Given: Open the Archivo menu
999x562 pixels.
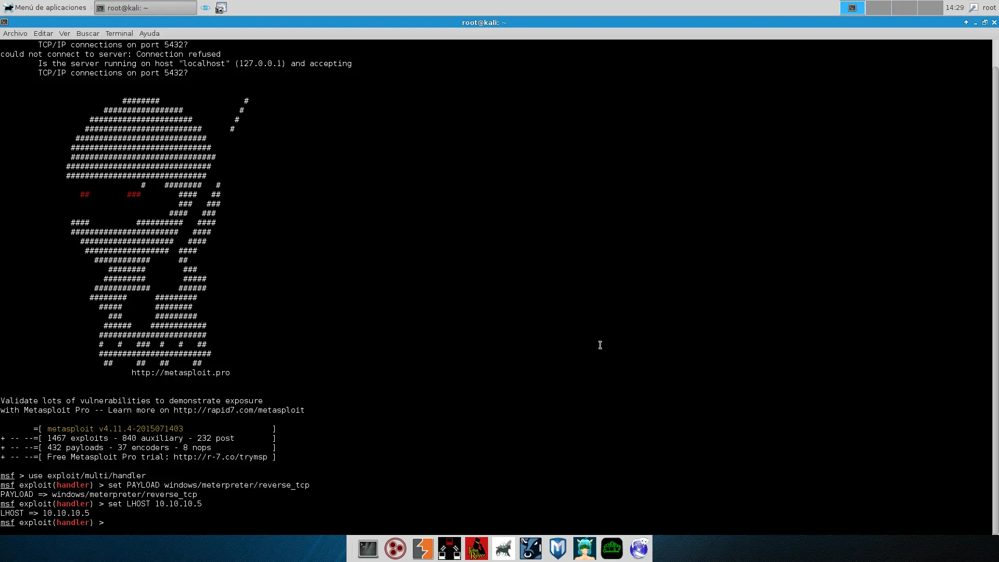Looking at the screenshot, I should coord(15,33).
